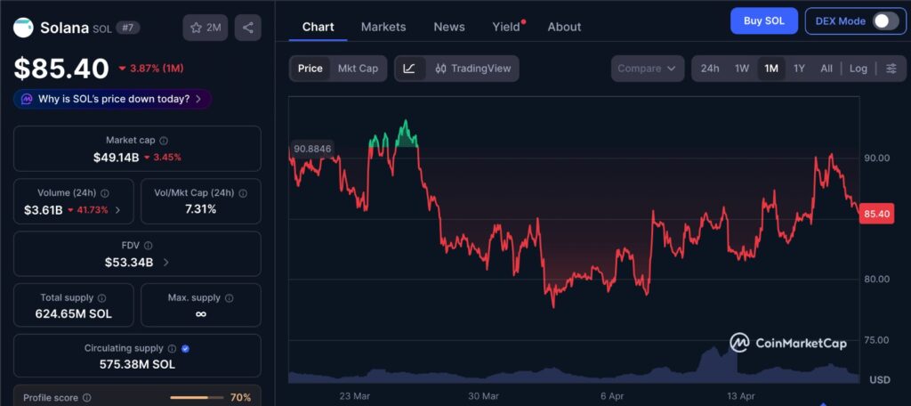911x406 pixels.
Task: Click the 3.87% (1M) change text
Action: pyautogui.click(x=157, y=69)
